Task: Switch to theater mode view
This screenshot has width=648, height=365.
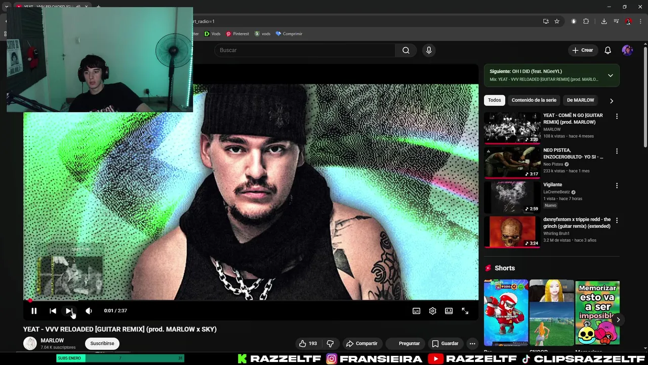Action: (x=449, y=311)
